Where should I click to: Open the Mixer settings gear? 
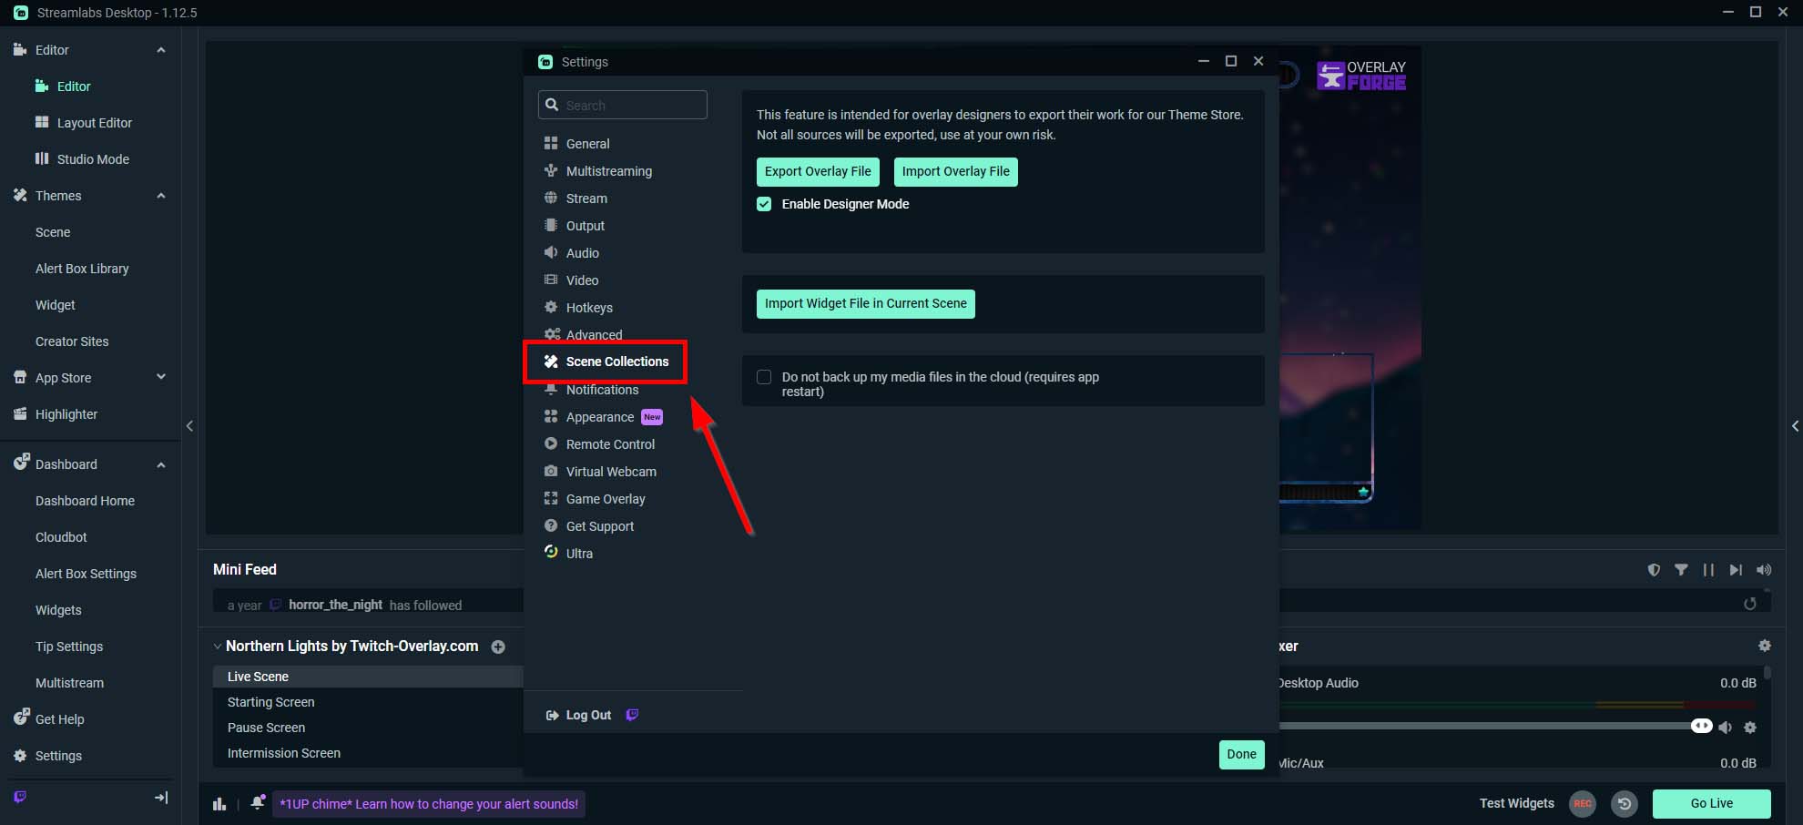coord(1765,646)
